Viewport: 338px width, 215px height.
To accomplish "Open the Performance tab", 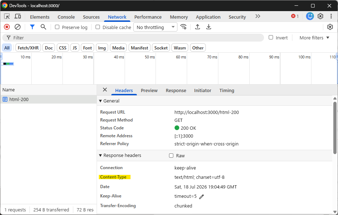I will (x=148, y=17).
